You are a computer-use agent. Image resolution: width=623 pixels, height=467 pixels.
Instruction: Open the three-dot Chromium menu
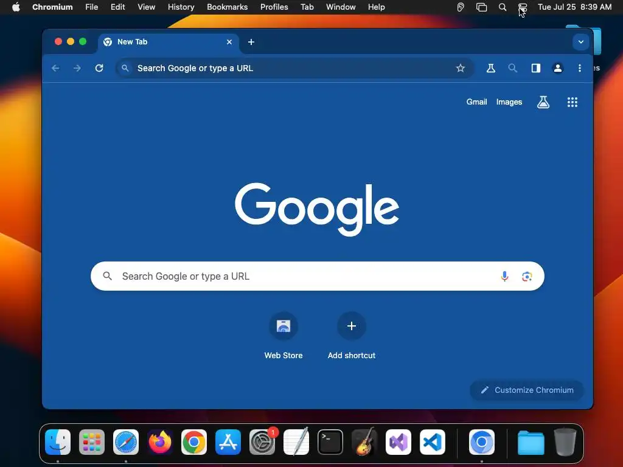pos(580,68)
